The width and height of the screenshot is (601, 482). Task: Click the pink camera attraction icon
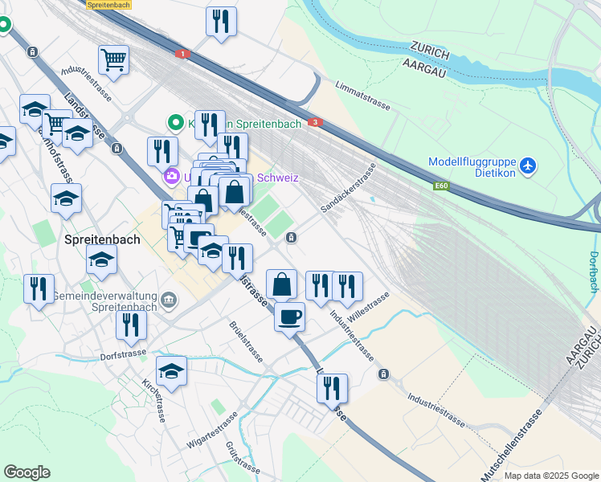(x=171, y=177)
